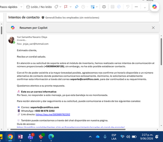Open the notifications bell icon
The width and height of the screenshot is (163, 142).
pos(157,137)
